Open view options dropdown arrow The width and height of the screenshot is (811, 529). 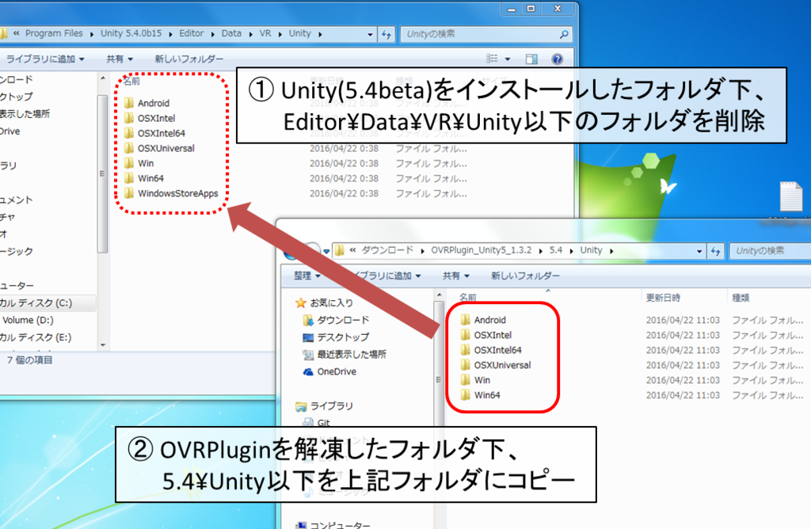point(508,59)
